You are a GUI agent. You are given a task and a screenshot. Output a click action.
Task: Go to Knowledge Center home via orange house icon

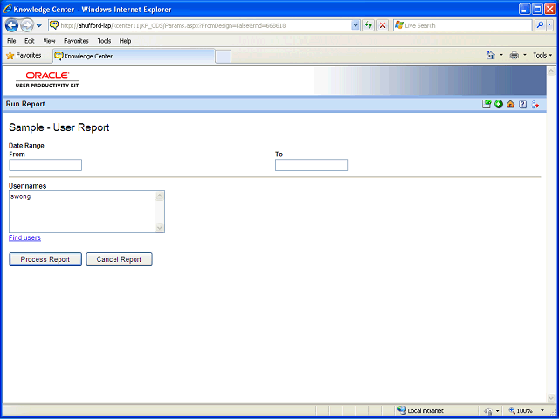[510, 104]
